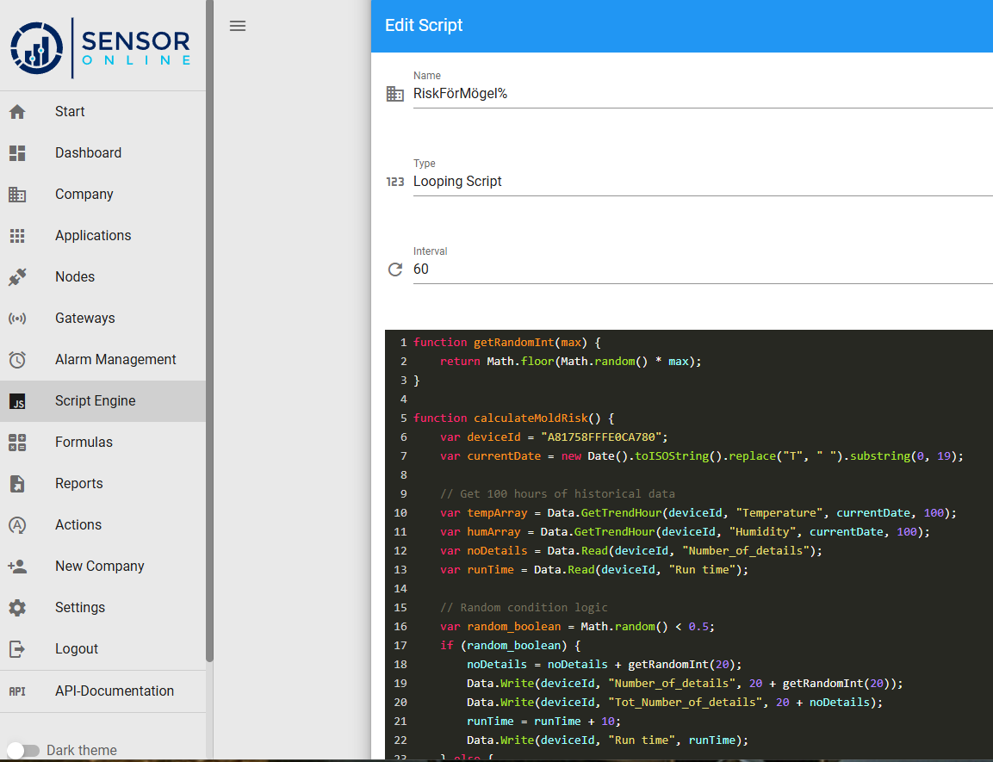Open the Type dropdown showing Looping Script
Screen dimensions: 993x762
click(x=701, y=182)
